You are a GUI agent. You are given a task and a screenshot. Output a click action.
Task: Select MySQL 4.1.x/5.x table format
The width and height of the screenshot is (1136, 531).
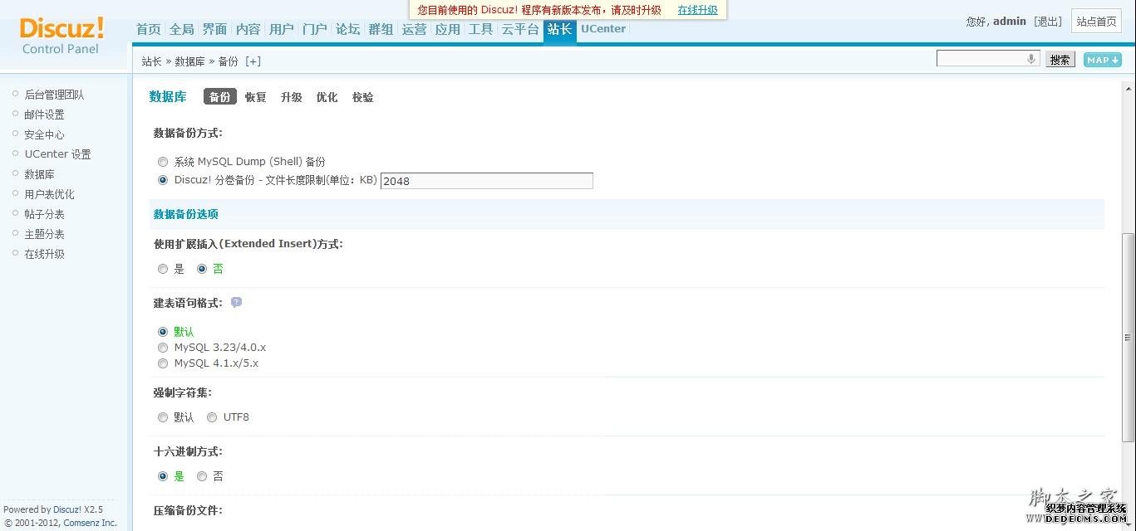163,363
